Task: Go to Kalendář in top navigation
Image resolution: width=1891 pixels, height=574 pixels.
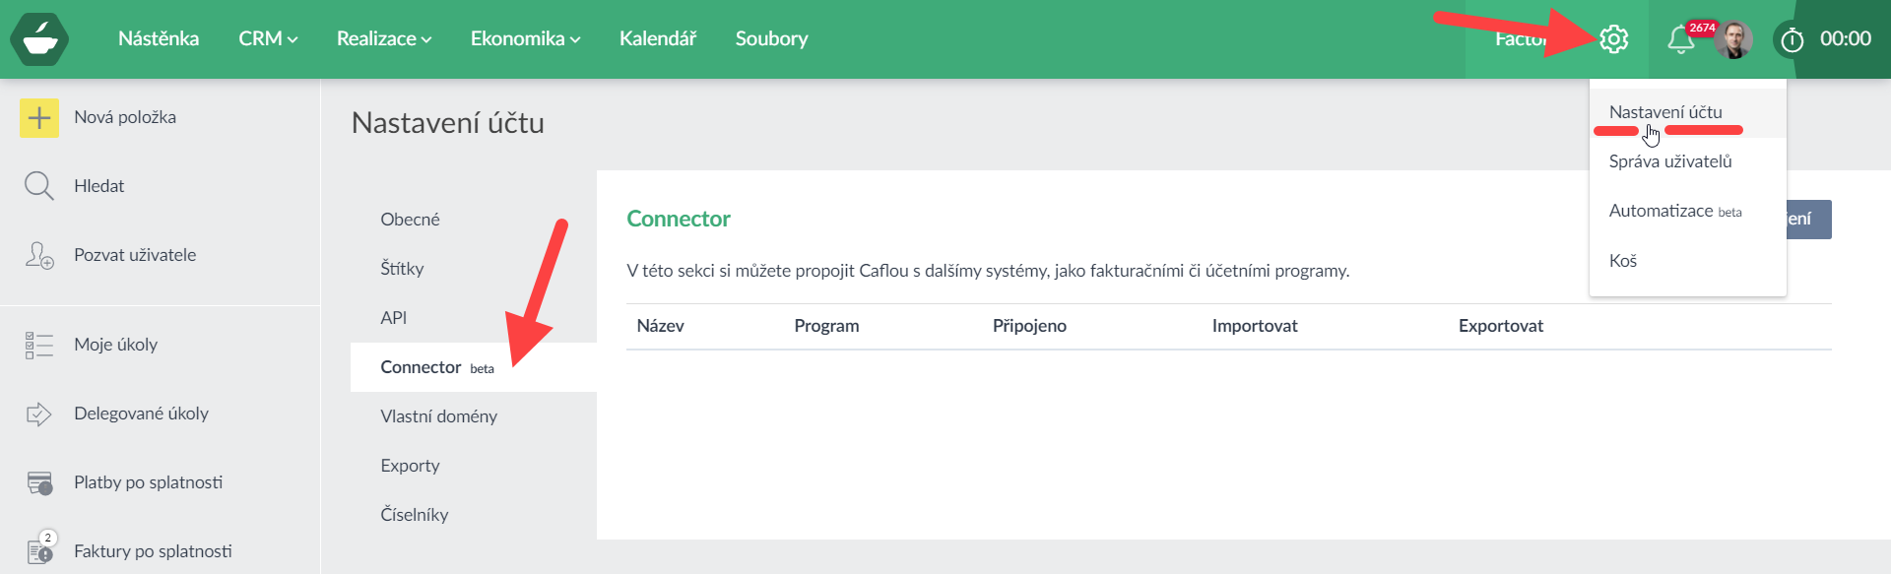Action: (657, 38)
